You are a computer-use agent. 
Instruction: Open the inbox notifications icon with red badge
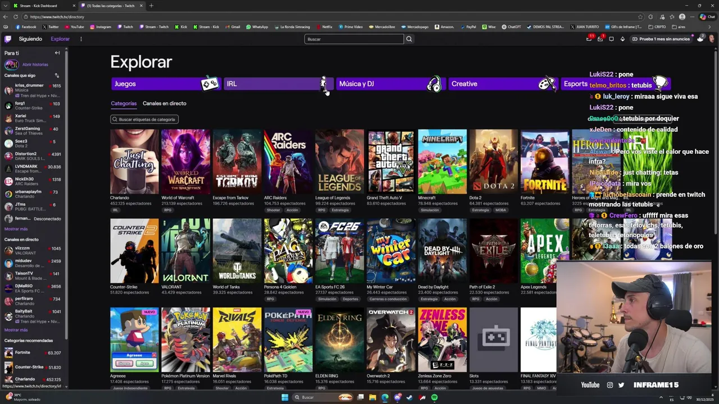click(x=589, y=39)
